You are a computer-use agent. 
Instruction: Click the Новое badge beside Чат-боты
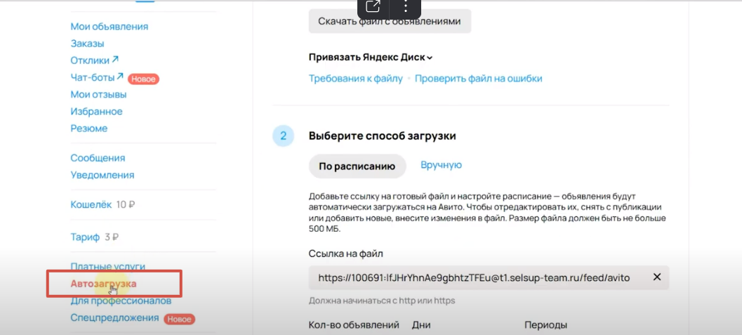[143, 79]
